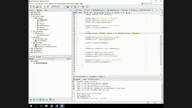Viewport: 192px width, 108px height.
Task: Toggle fifth filter button in Navigator bottom bar
Action: 43,100
